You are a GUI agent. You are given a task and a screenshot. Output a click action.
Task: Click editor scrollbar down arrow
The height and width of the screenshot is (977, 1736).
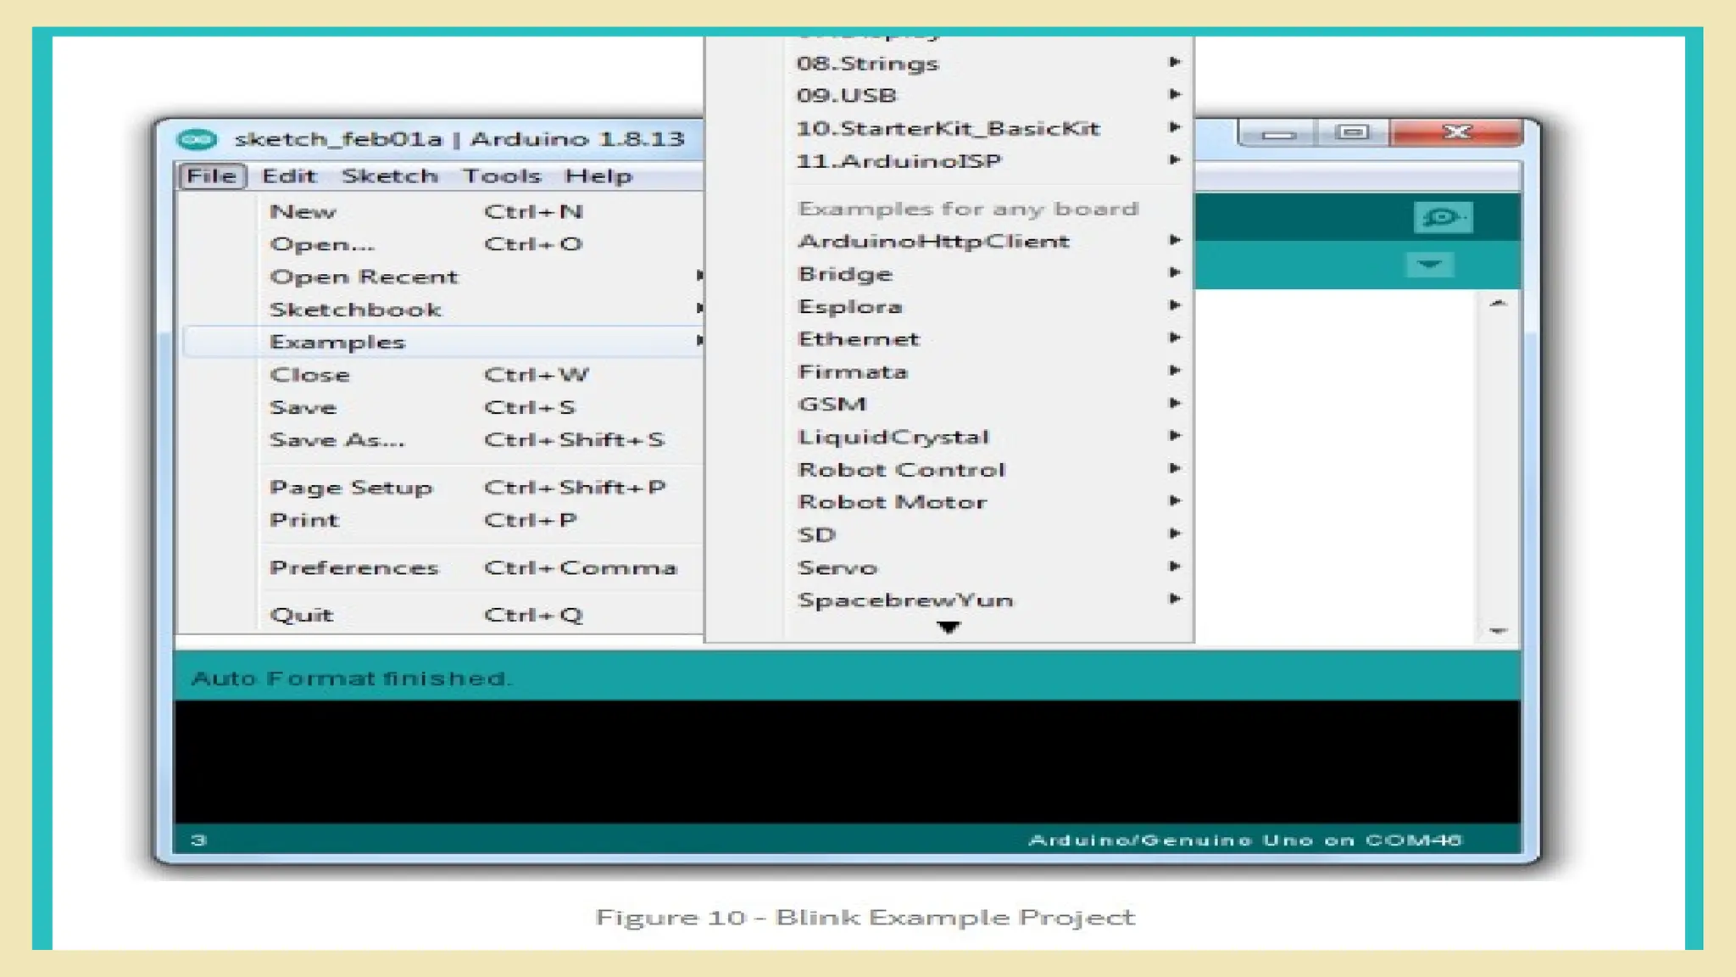(1498, 631)
